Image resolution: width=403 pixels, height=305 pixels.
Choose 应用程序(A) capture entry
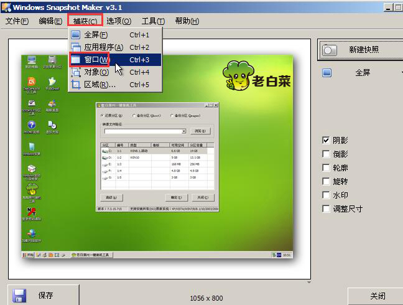point(116,47)
